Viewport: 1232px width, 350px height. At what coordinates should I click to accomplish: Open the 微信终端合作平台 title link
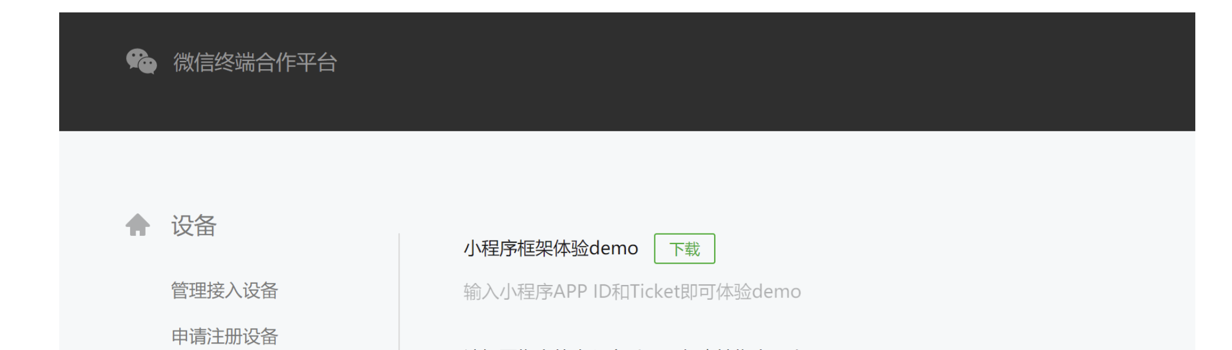click(x=255, y=62)
